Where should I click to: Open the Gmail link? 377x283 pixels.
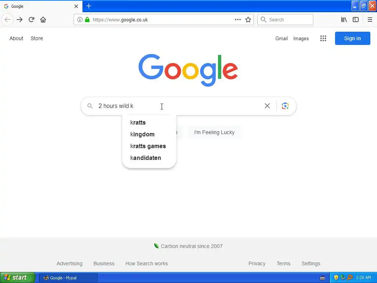click(282, 38)
